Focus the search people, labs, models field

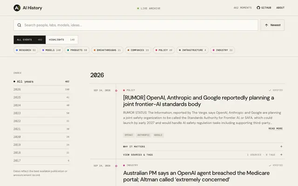[x=135, y=25]
